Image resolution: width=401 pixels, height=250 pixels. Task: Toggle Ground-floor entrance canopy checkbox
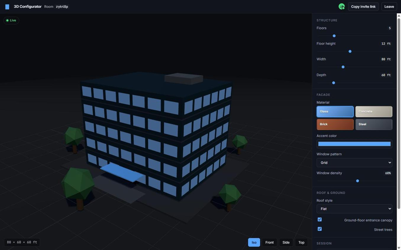[x=319, y=220]
